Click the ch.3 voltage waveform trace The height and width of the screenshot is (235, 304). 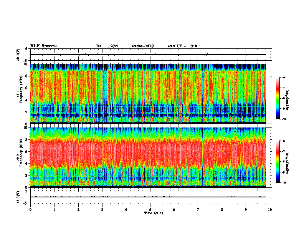[x=148, y=197]
